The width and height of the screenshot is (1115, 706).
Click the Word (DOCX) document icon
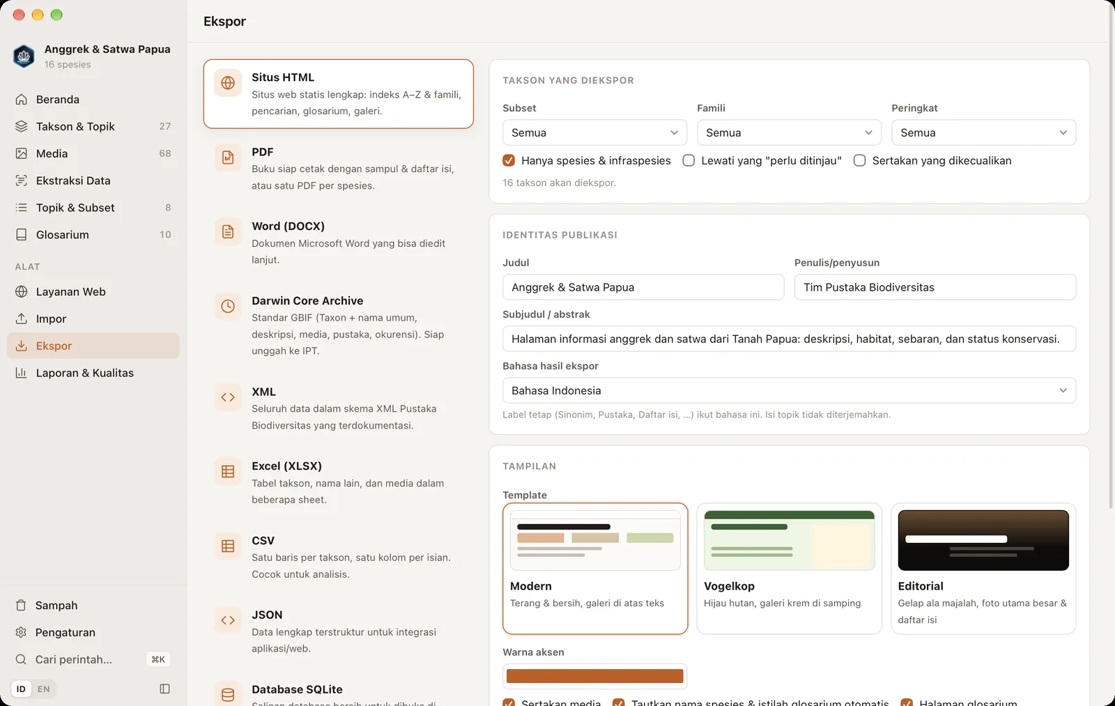click(x=228, y=231)
